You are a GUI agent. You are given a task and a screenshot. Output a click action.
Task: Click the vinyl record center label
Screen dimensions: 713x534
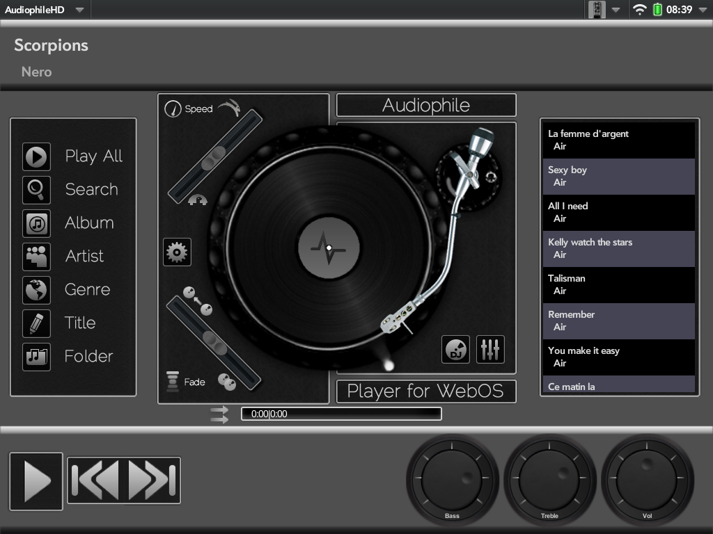coord(329,248)
